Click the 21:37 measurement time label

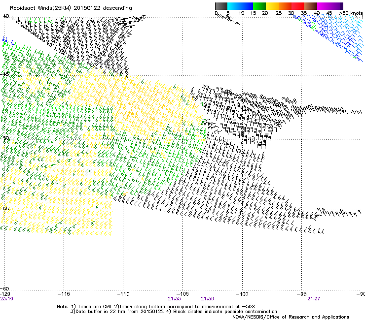coord(314,299)
